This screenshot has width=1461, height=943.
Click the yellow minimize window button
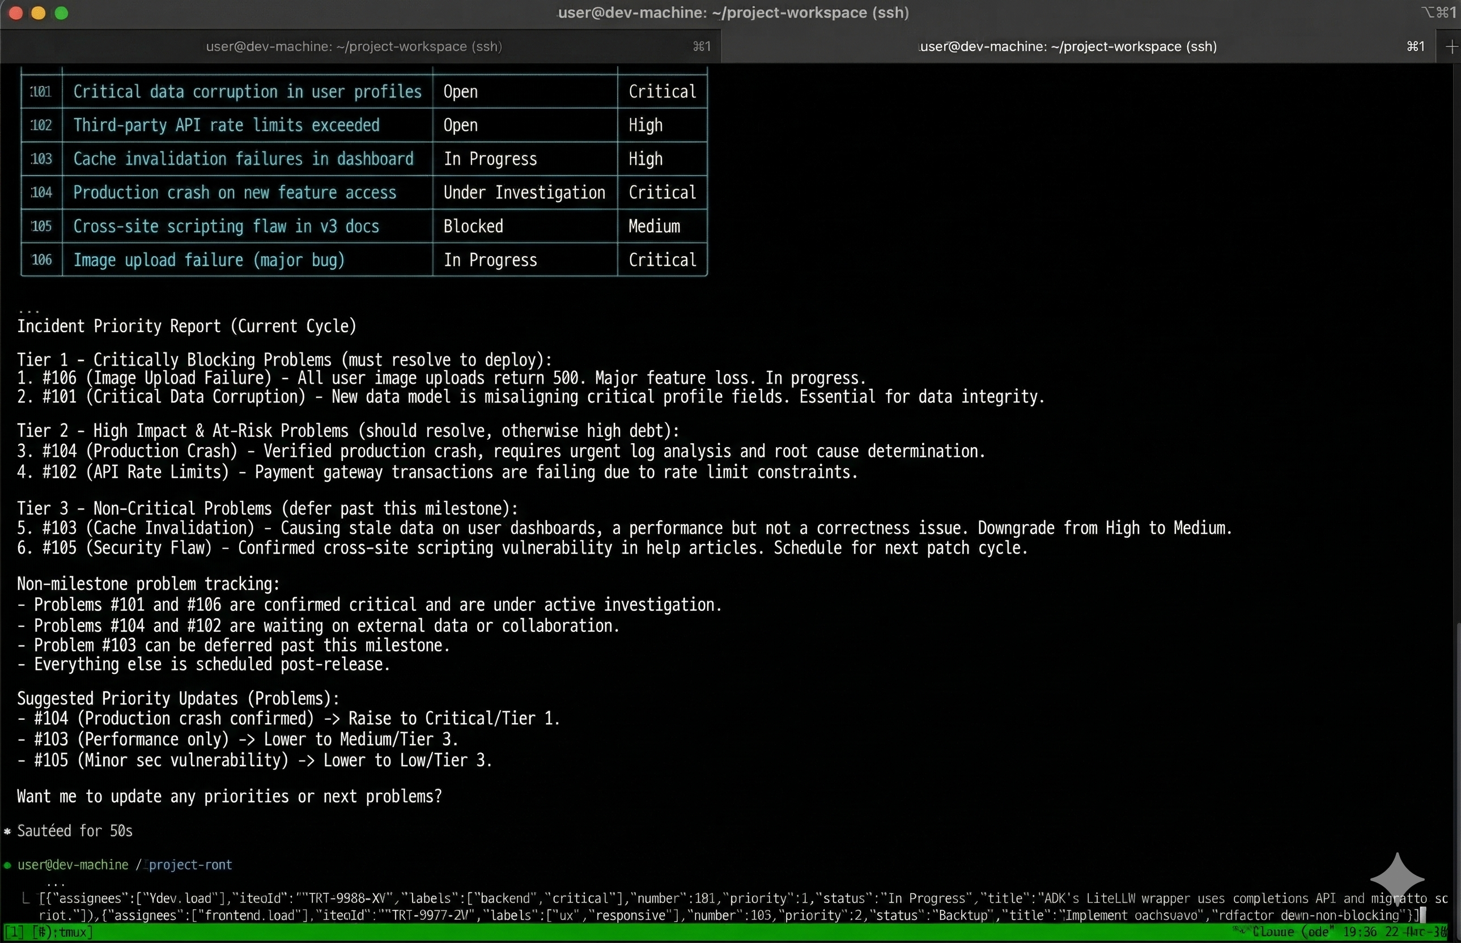[39, 13]
